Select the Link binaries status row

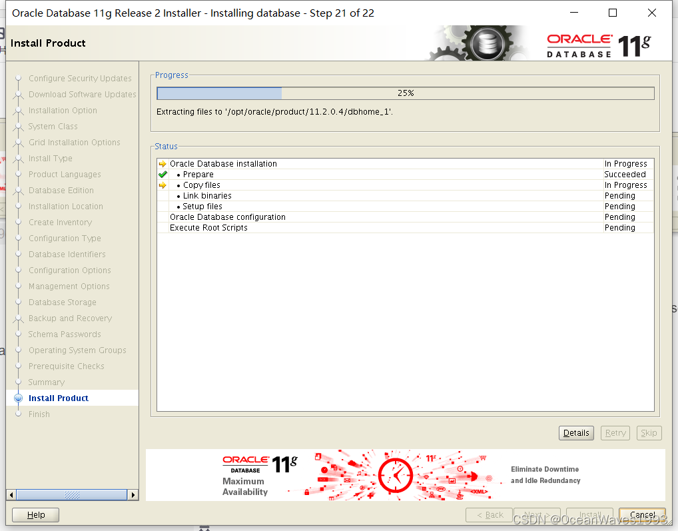[x=405, y=195]
